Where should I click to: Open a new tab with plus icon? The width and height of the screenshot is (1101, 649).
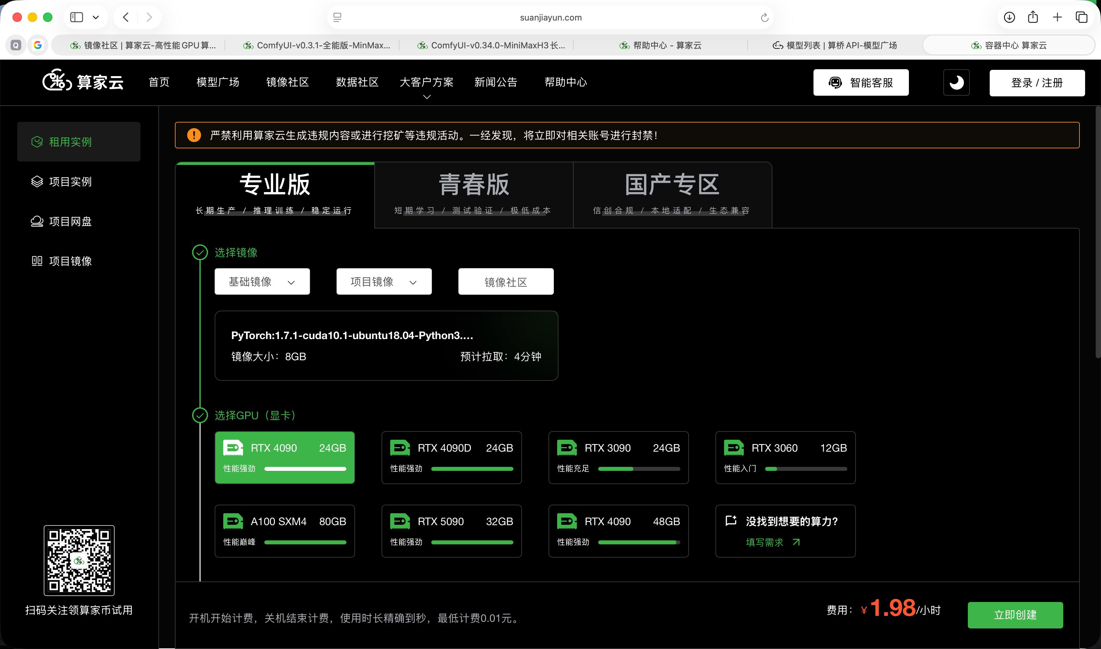(x=1057, y=17)
